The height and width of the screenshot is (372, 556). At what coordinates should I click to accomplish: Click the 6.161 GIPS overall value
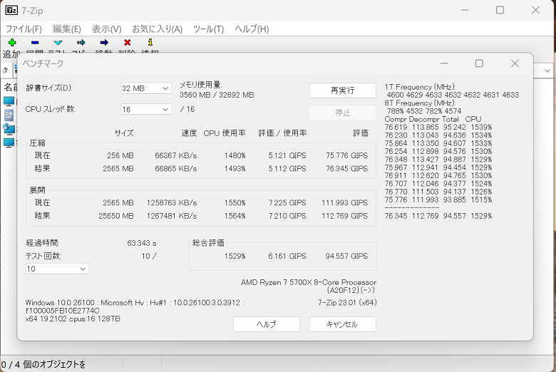(287, 256)
